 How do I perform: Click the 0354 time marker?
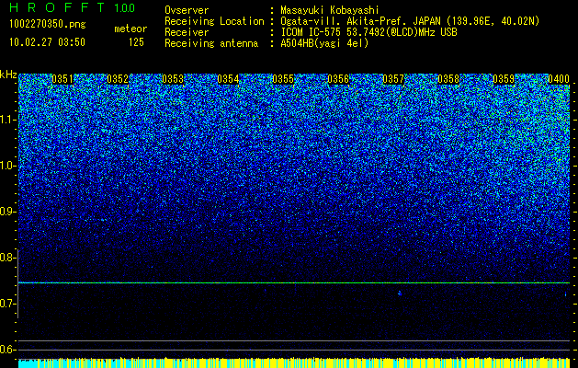(x=228, y=79)
